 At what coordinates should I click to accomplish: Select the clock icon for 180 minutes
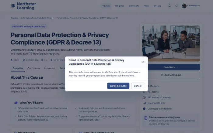[144, 97]
